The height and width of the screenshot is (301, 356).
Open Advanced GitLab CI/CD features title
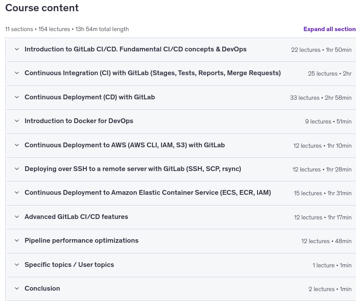(x=76, y=217)
